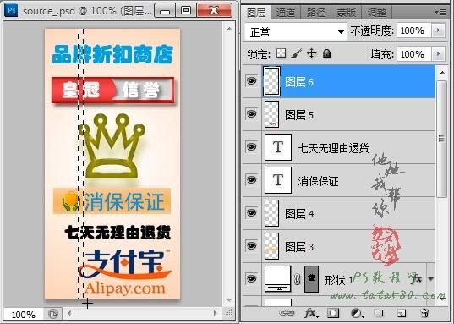Image resolution: width=454 pixels, height=324 pixels.
Task: Click the Photoshop Ps document icon
Action: (x=11, y=11)
